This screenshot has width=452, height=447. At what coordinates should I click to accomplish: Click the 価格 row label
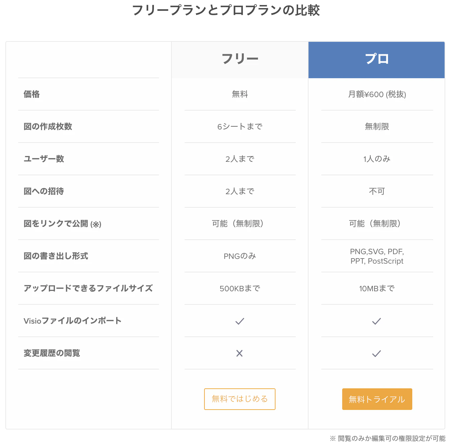coord(31,94)
